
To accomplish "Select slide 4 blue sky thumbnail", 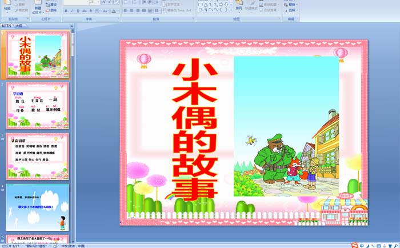I will pyautogui.click(x=38, y=207).
